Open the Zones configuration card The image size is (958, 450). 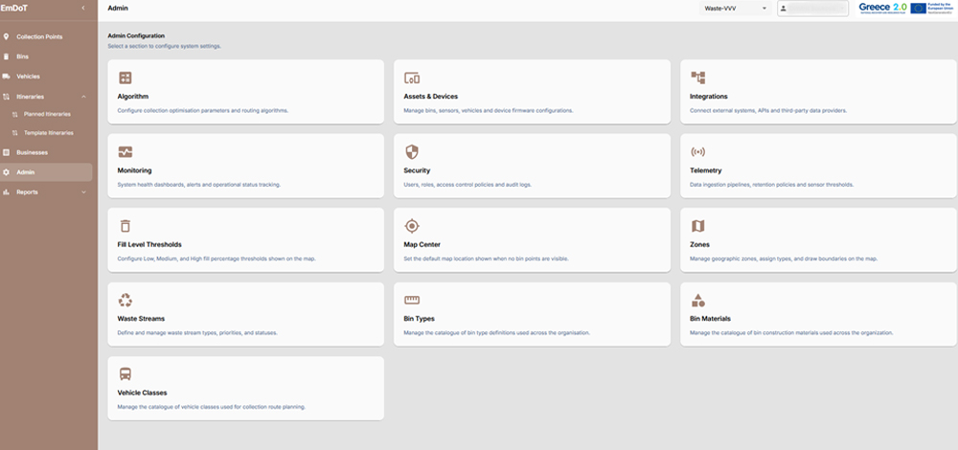[x=818, y=240]
